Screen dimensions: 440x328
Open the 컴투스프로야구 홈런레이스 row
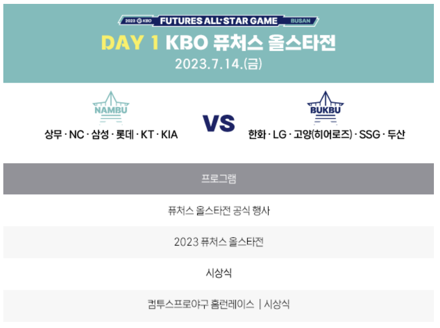[x=218, y=304]
